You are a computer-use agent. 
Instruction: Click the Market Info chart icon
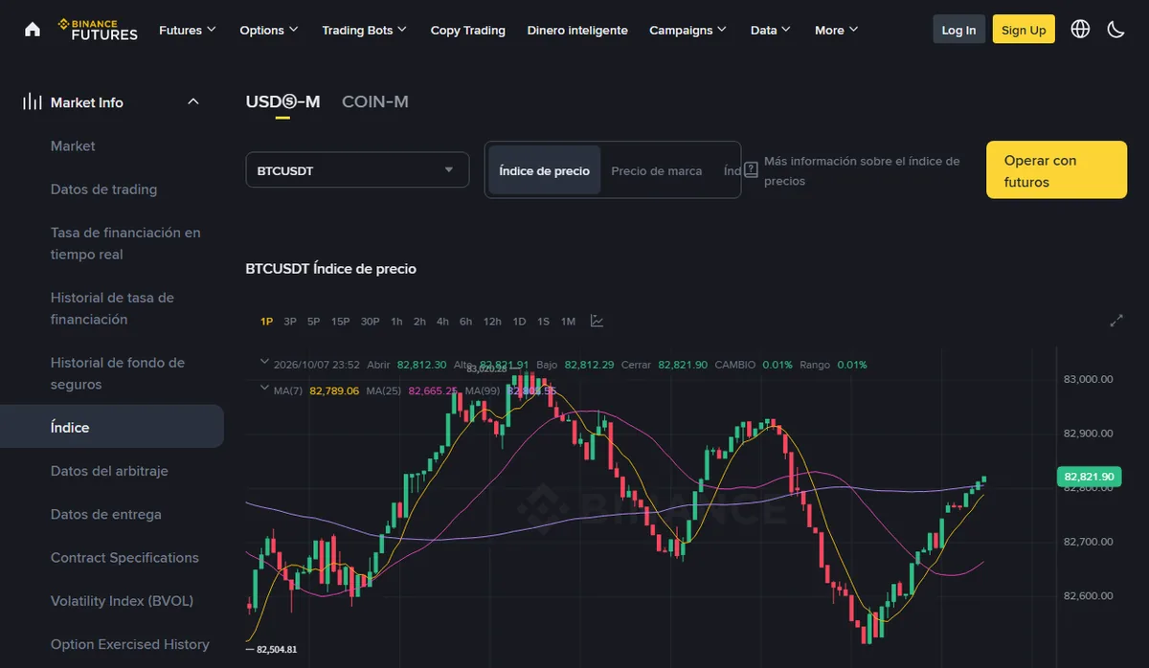pos(33,101)
